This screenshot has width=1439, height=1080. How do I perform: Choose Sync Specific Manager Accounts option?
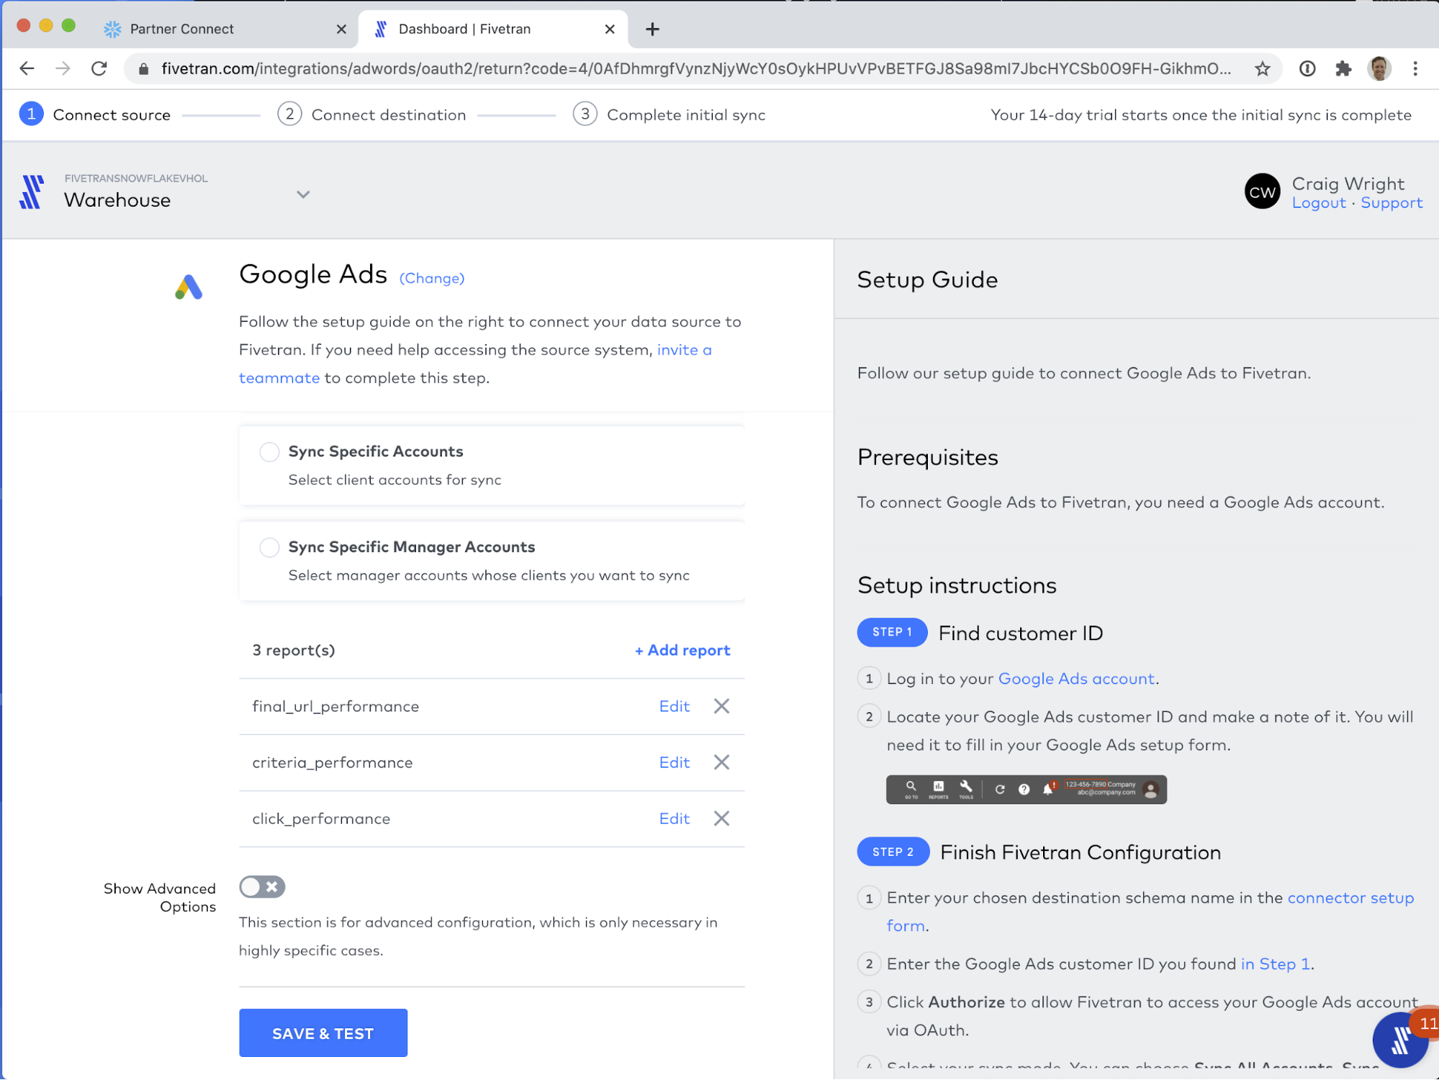coord(269,548)
